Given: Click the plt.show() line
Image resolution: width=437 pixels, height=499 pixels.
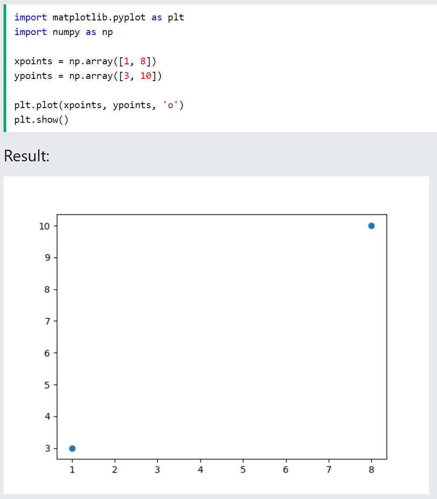Looking at the screenshot, I should tap(41, 120).
